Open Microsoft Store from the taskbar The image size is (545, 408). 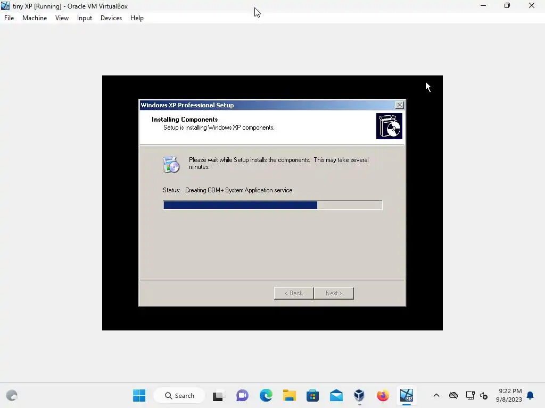click(x=312, y=395)
